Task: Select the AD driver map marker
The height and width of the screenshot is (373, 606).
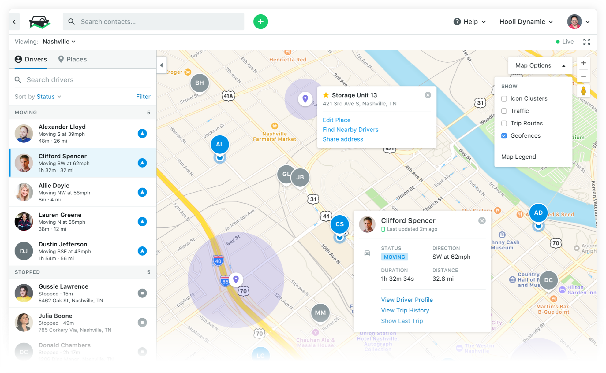Action: tap(538, 213)
